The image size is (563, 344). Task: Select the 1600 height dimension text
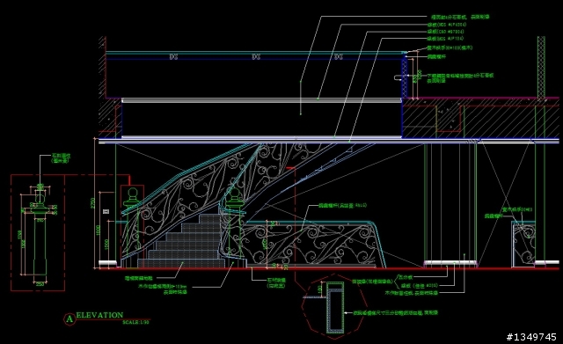(x=98, y=231)
